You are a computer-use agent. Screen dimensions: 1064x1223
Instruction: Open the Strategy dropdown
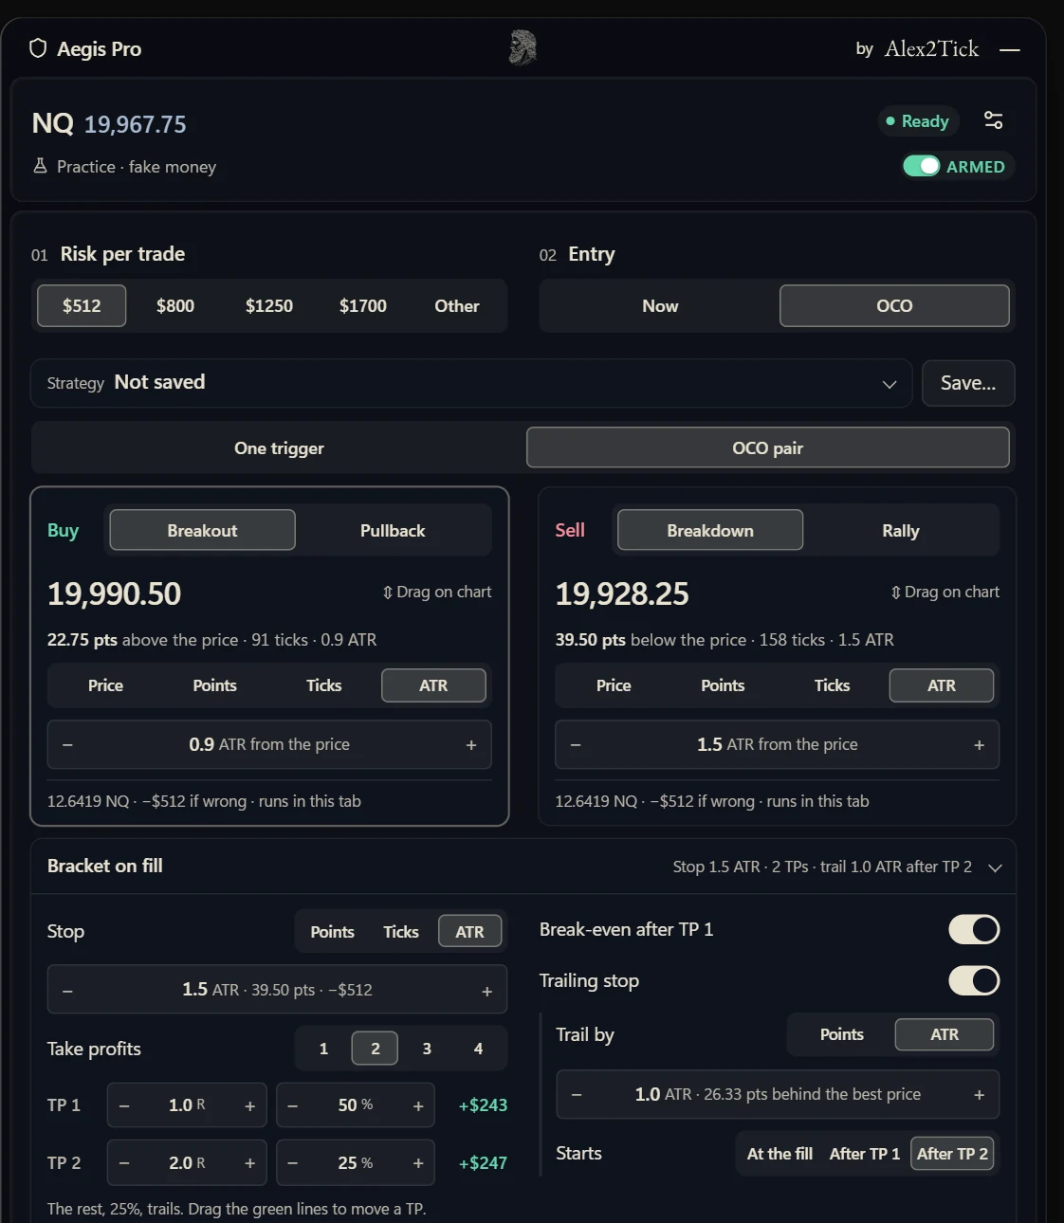coord(471,383)
